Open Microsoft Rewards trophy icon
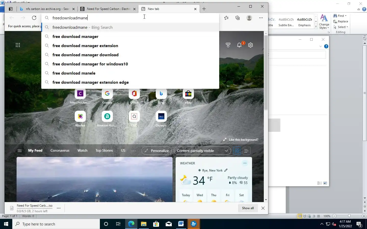The image size is (367, 229). [228, 45]
